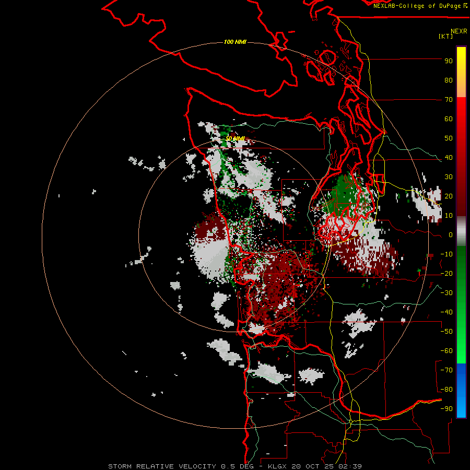Select the 100 NMI range ring label
The width and height of the screenshot is (470, 470).
point(235,42)
